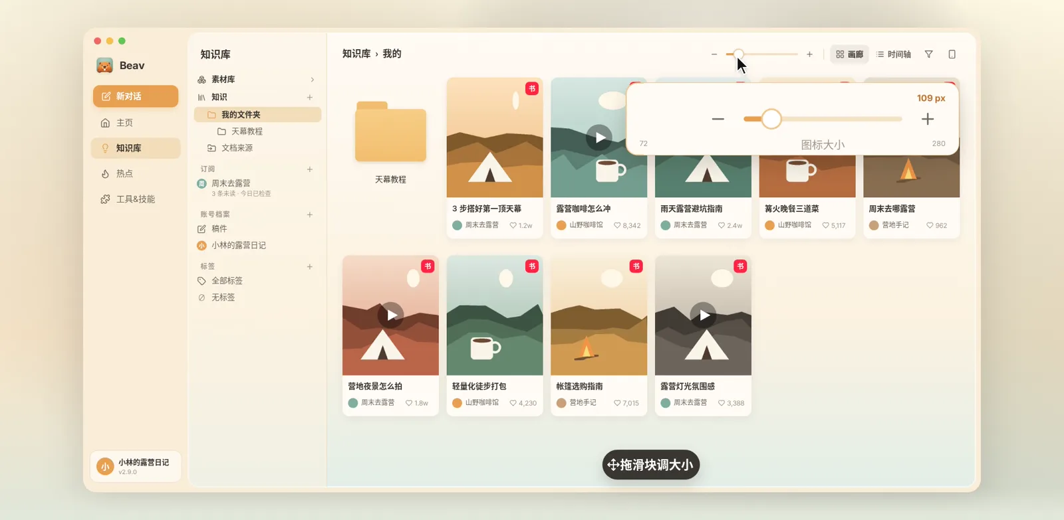1064x520 pixels.
Task: Click the small minus icon in top toolbar
Action: tap(714, 54)
